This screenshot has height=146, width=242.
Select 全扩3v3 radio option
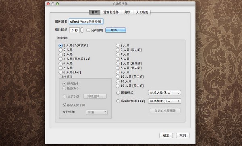[65, 96]
